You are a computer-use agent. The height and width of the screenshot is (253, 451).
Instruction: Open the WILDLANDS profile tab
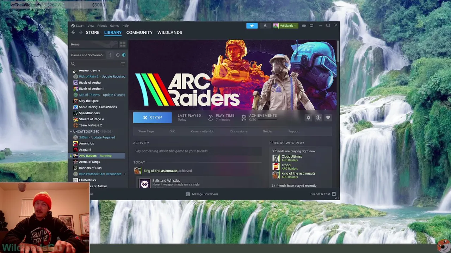170,32
